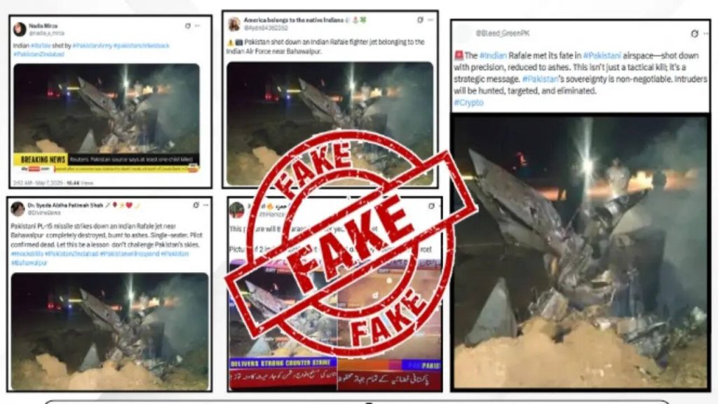Click the Grok icon on Nadia Mirza's tweet

tap(188, 26)
